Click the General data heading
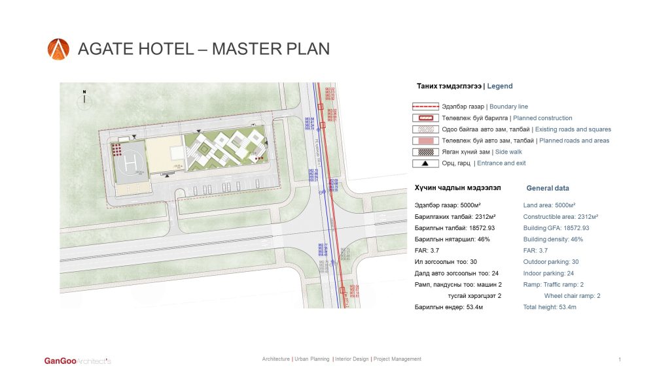 548,188
